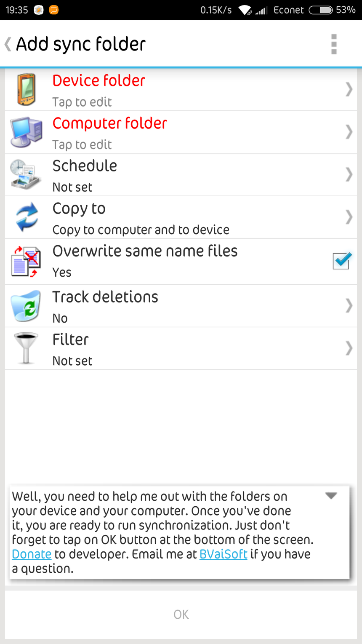Follow the BVaiSoft email link
This screenshot has width=362, height=644.
point(223,554)
